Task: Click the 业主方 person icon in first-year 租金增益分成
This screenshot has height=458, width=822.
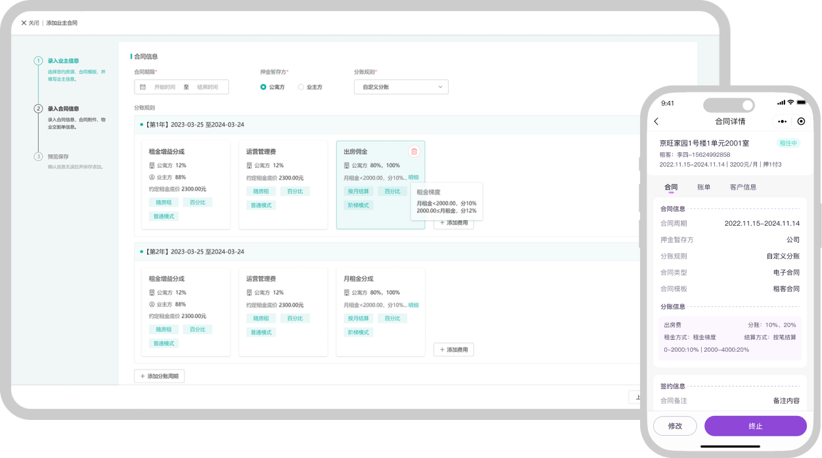Action: tap(152, 177)
